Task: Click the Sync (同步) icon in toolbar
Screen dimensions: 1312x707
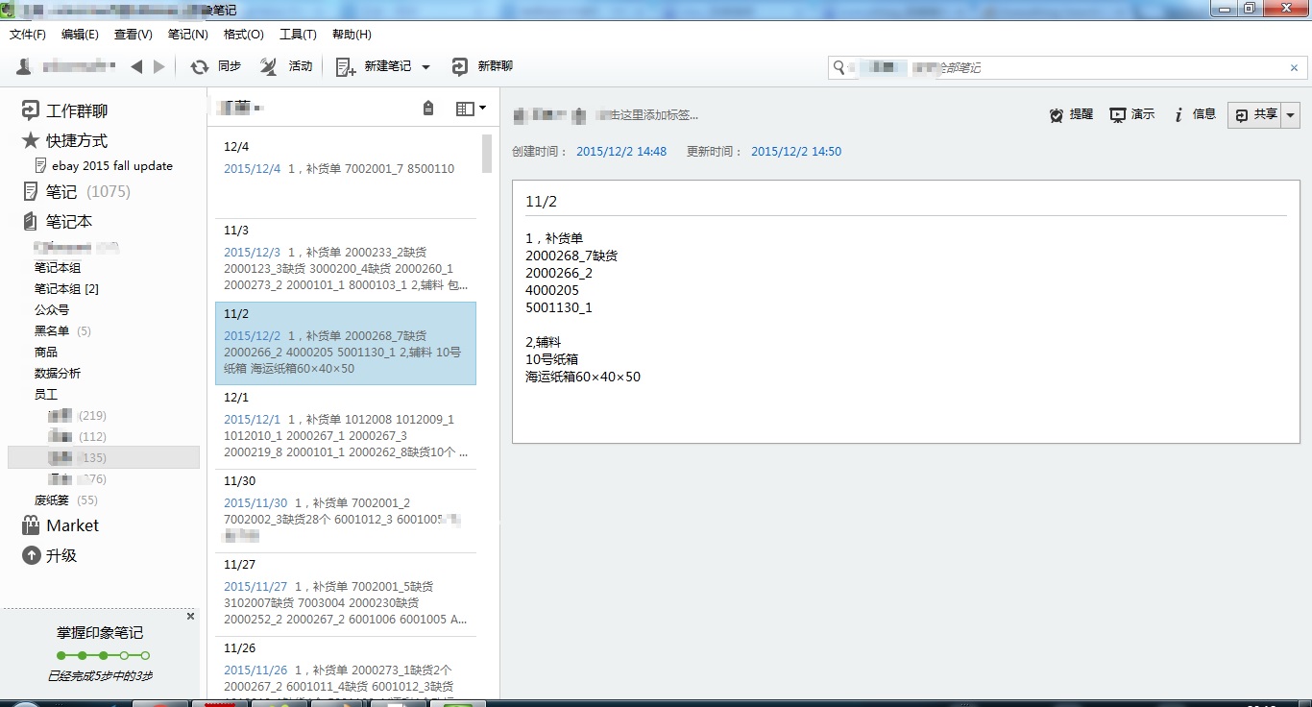Action: tap(200, 66)
